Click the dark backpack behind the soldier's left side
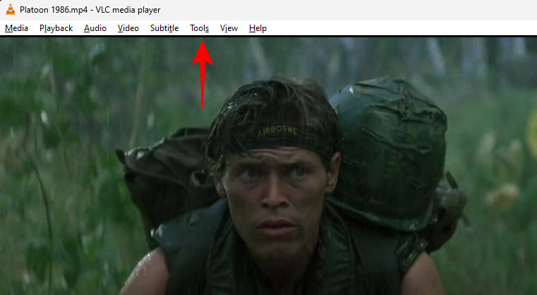This screenshot has width=537, height=295. [168, 171]
